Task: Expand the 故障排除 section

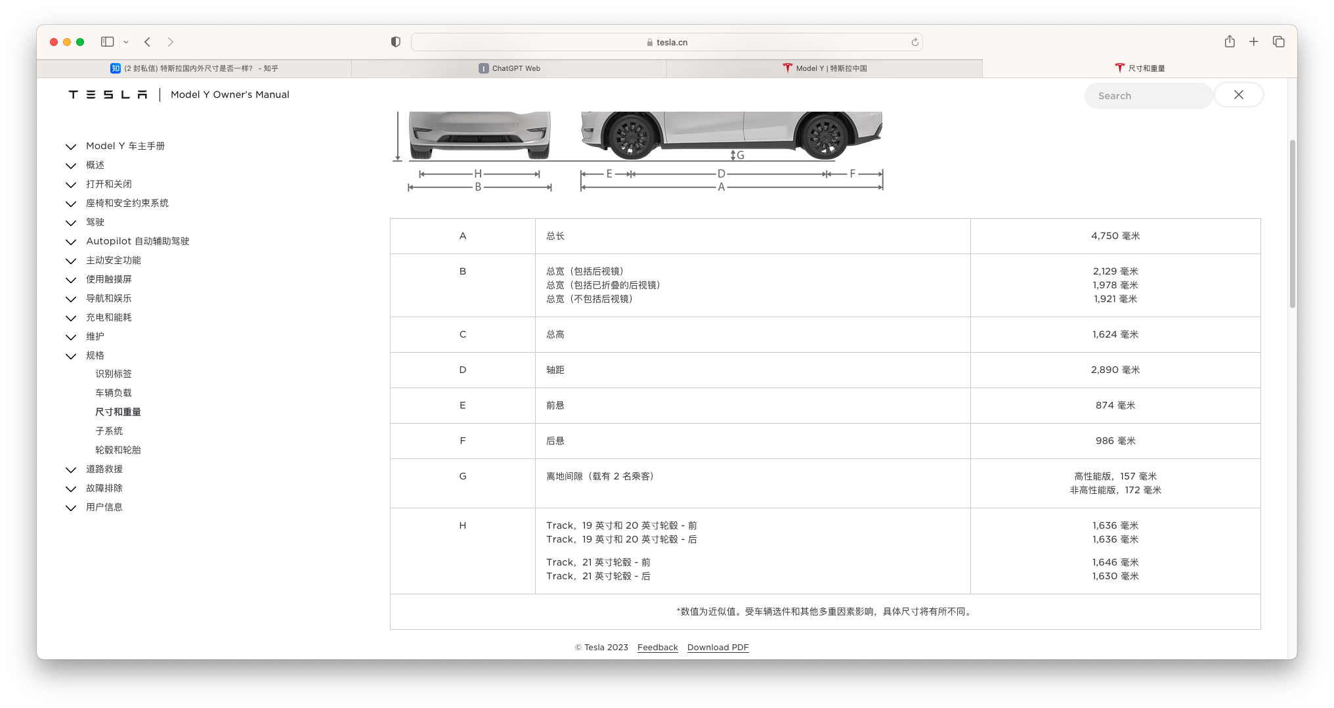Action: tap(71, 489)
